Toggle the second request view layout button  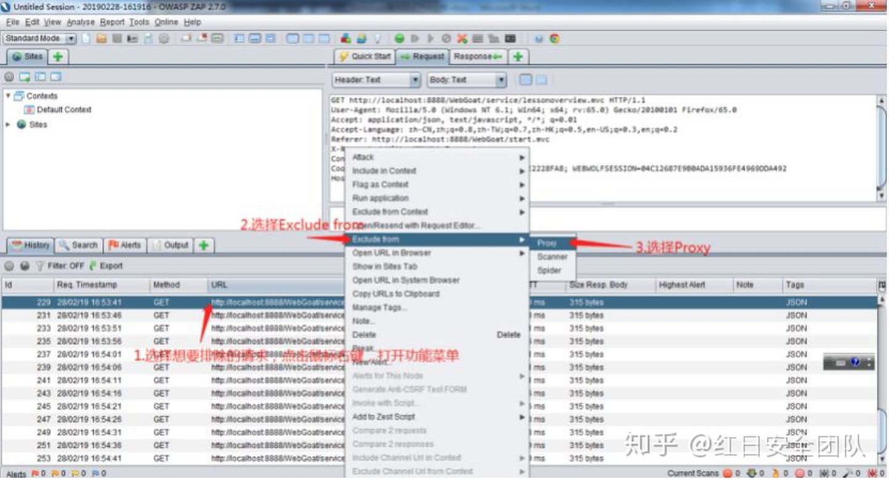pyautogui.click(x=541, y=79)
